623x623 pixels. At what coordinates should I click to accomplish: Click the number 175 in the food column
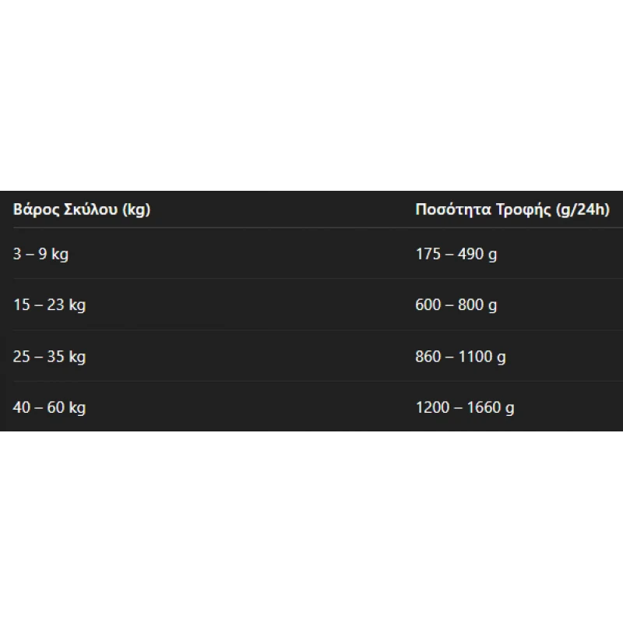point(428,254)
